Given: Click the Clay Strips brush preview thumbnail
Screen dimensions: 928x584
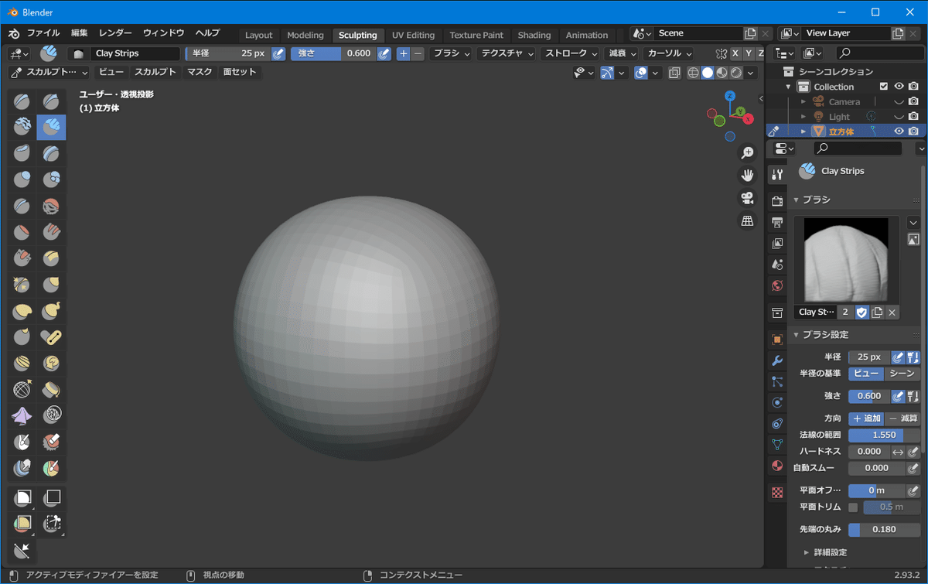Looking at the screenshot, I should (846, 259).
